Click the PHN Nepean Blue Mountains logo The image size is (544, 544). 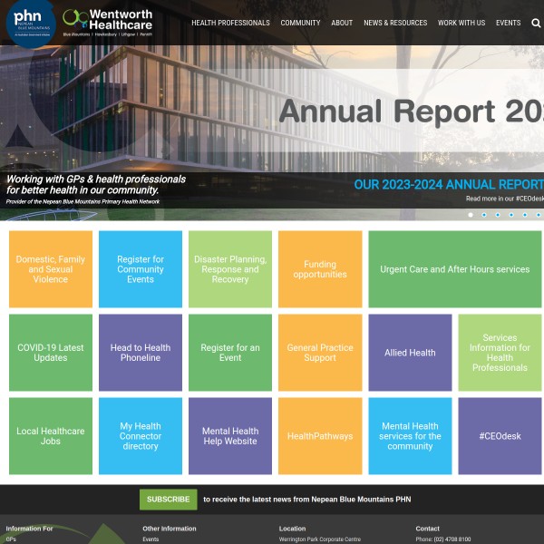pyautogui.click(x=30, y=23)
